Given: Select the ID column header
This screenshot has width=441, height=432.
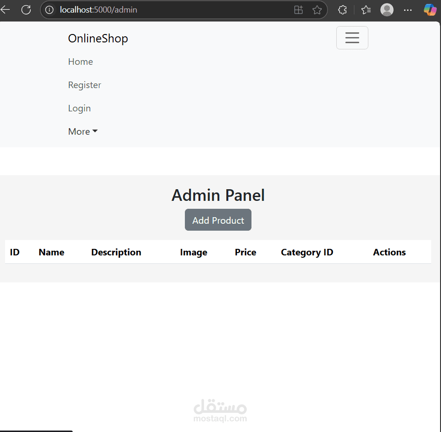Looking at the screenshot, I should click(x=14, y=252).
